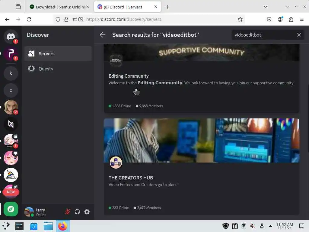Viewport: 309px width, 232px height.
Task: Close the Discord browser tab
Action: (156, 7)
